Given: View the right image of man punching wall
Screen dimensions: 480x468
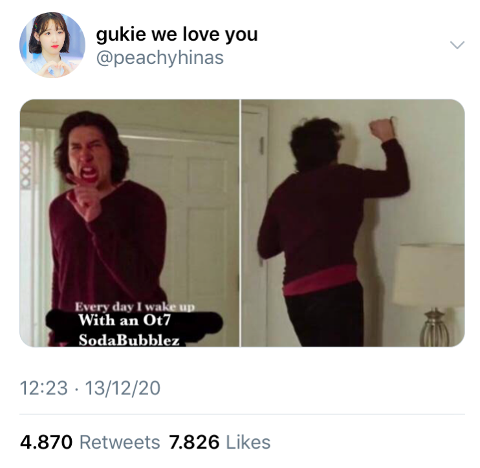Looking at the screenshot, I should 353,223.
